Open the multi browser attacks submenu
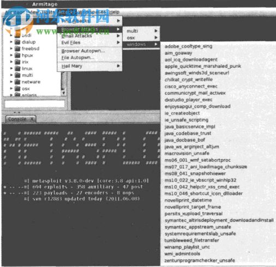 (x=141, y=31)
